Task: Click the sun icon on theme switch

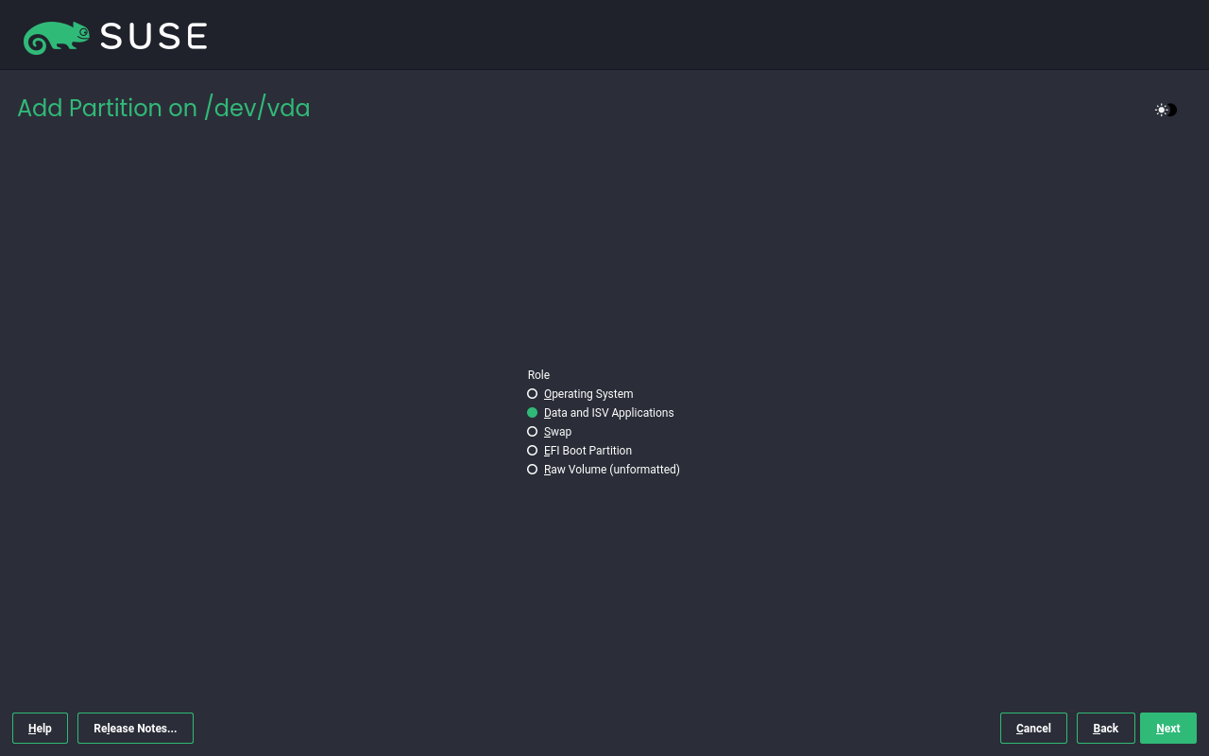Action: 1161,110
